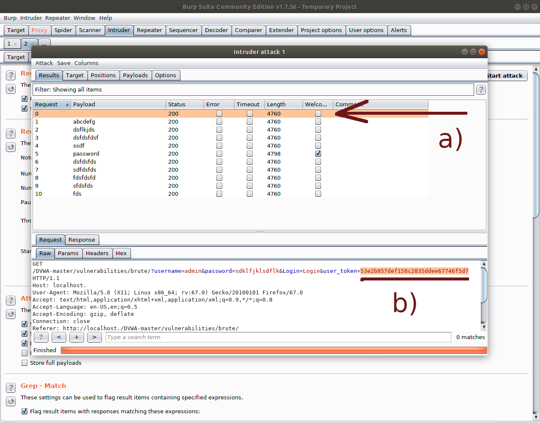Open the '...' new Intruder tab

[x=44, y=43]
